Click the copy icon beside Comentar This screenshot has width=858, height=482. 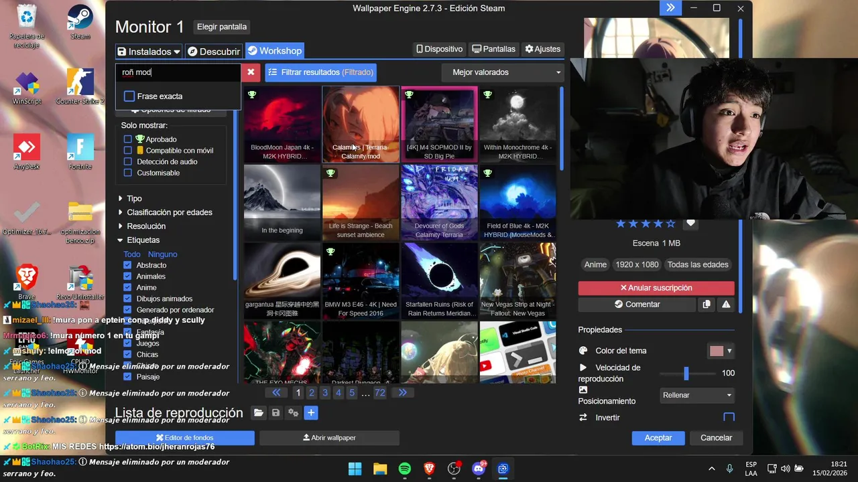click(707, 305)
